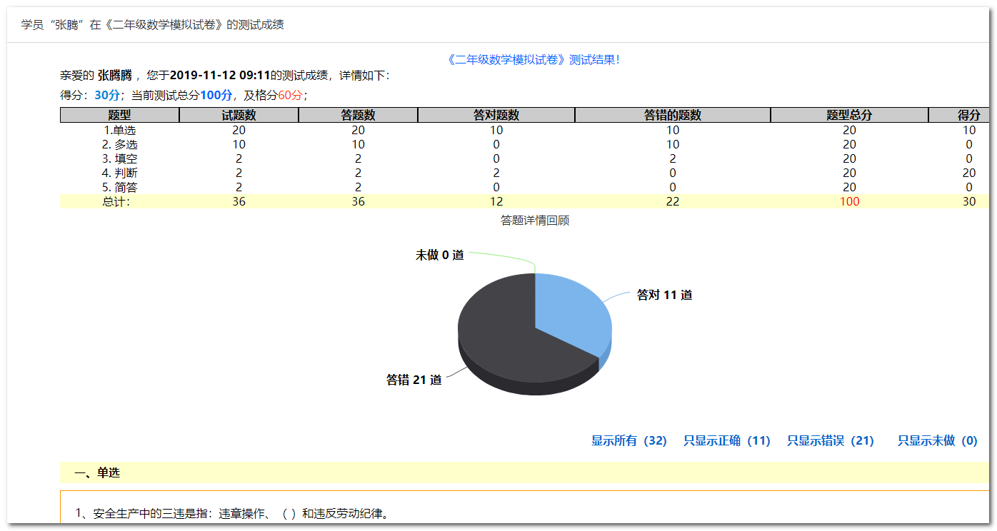Click the 显示所有（32）link

tap(628, 441)
